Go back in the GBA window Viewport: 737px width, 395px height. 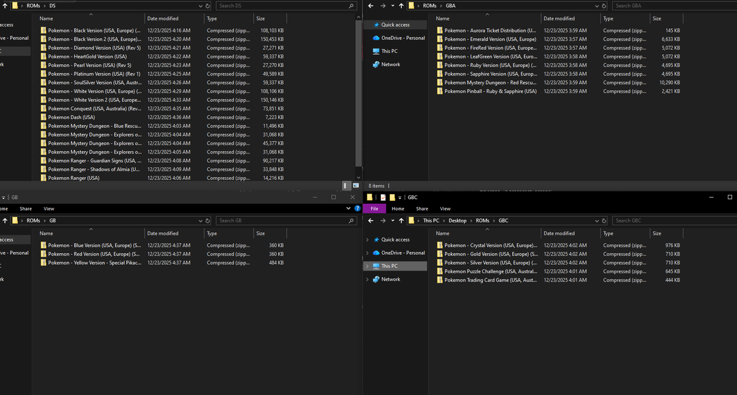pos(371,6)
